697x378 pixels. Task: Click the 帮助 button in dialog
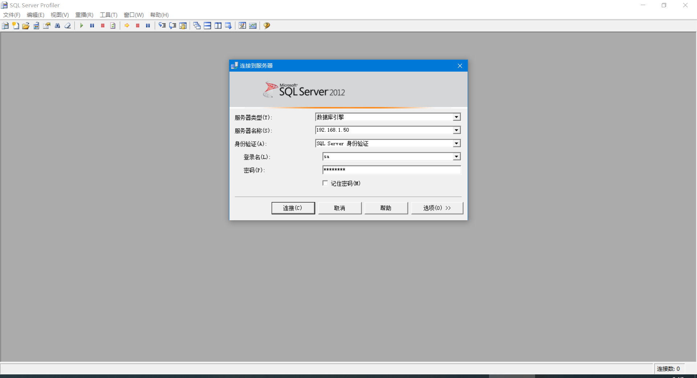pyautogui.click(x=386, y=208)
